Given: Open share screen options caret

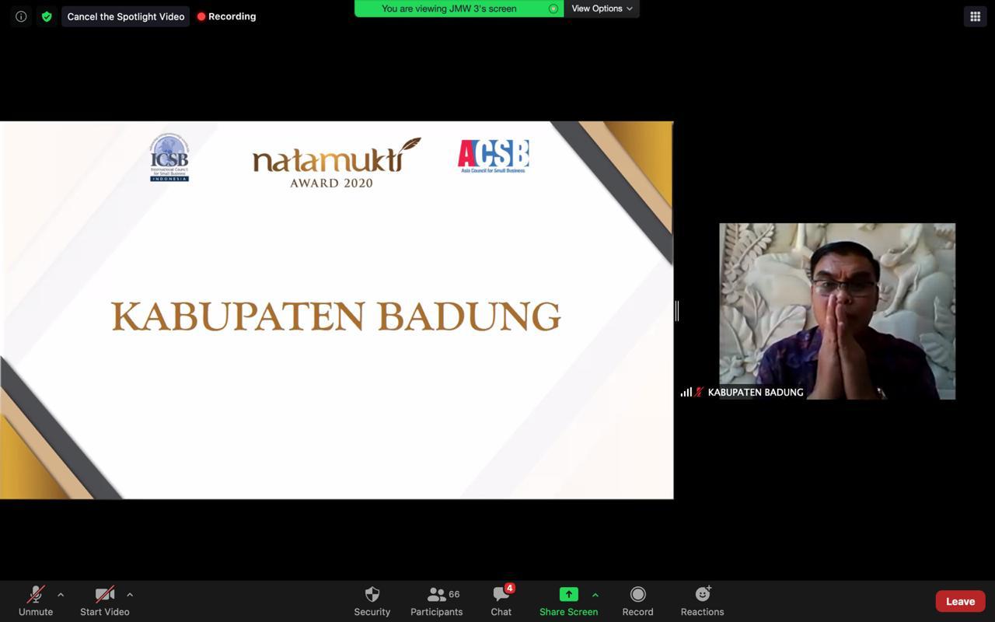Looking at the screenshot, I should click(595, 595).
